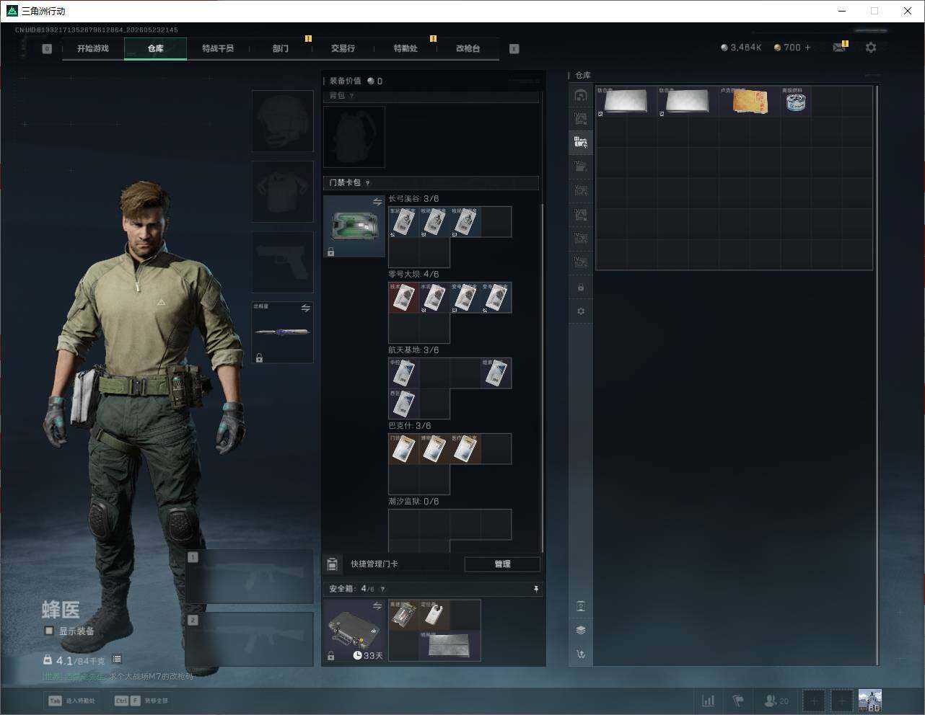Click the swap arrows on the knife slot
Viewport: 925px width, 715px height.
coord(305,308)
